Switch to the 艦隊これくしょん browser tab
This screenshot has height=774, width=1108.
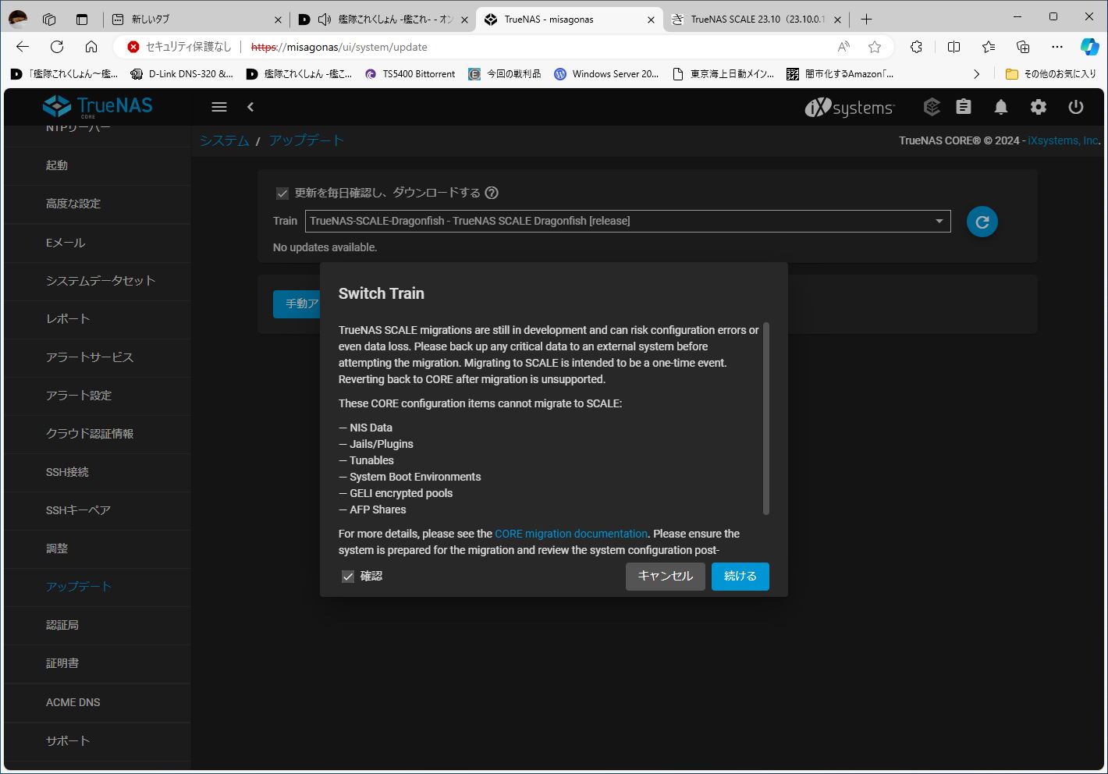pyautogui.click(x=382, y=20)
